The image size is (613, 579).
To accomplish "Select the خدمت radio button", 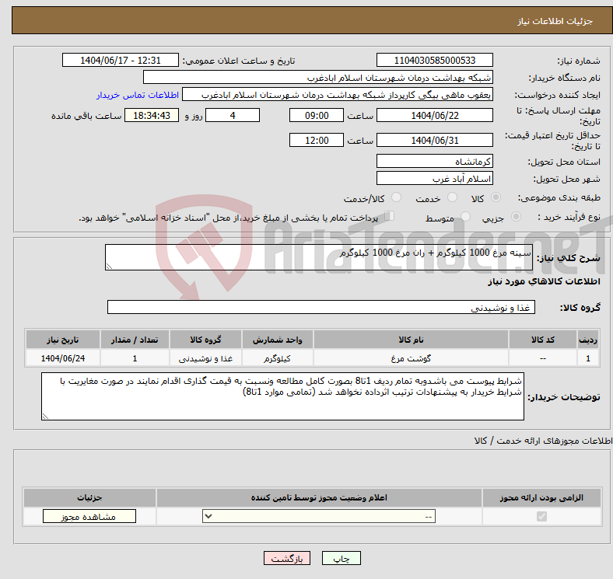I will 452,197.
